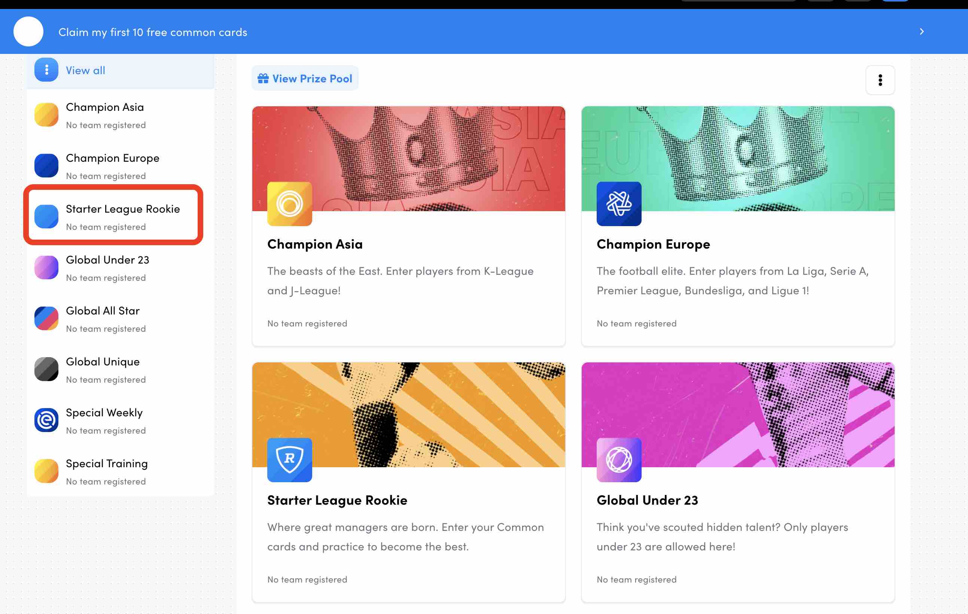Image resolution: width=968 pixels, height=614 pixels.
Task: Click the Special Training yellow sidebar icon
Action: (46, 471)
